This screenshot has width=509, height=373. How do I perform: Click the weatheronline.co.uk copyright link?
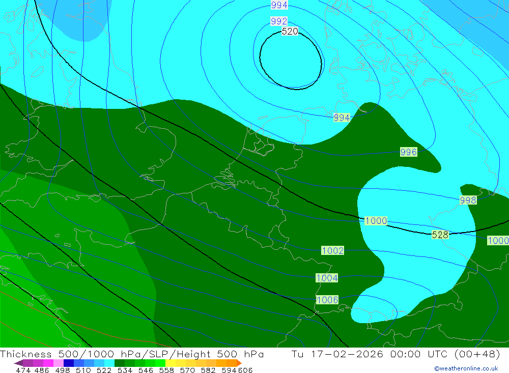466,368
